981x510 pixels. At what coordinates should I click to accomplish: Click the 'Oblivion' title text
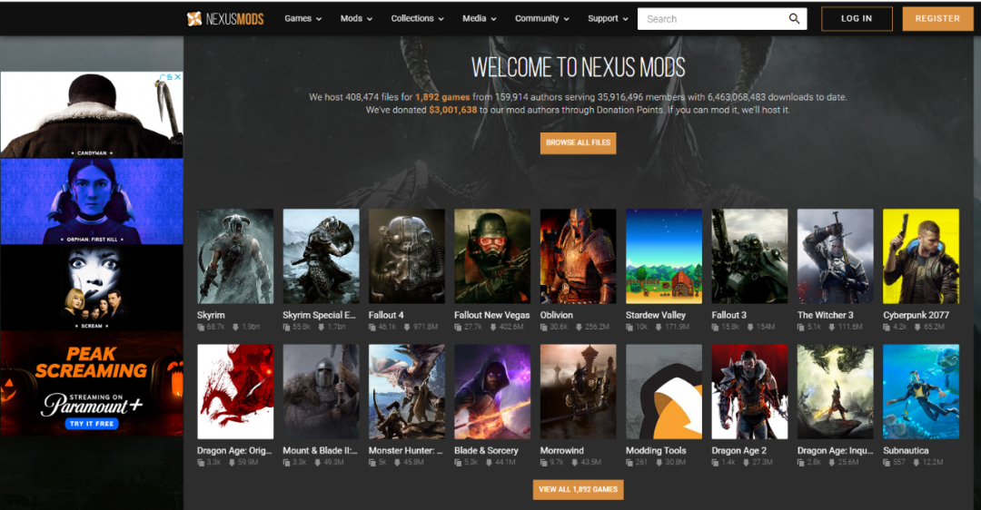[556, 315]
